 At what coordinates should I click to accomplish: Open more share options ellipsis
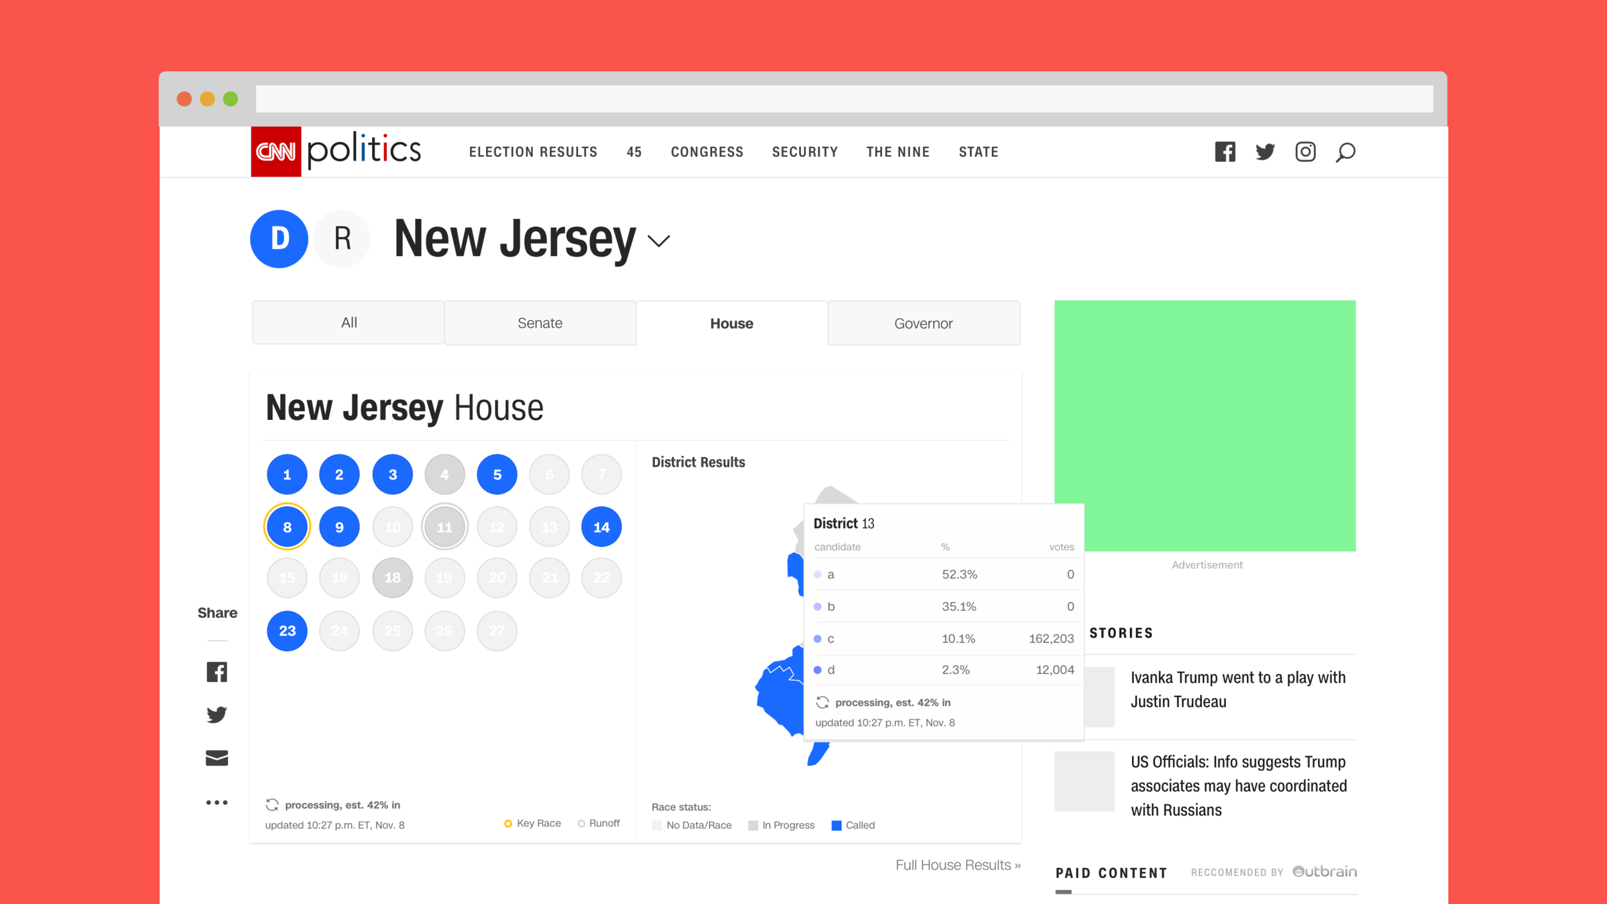coord(217,802)
